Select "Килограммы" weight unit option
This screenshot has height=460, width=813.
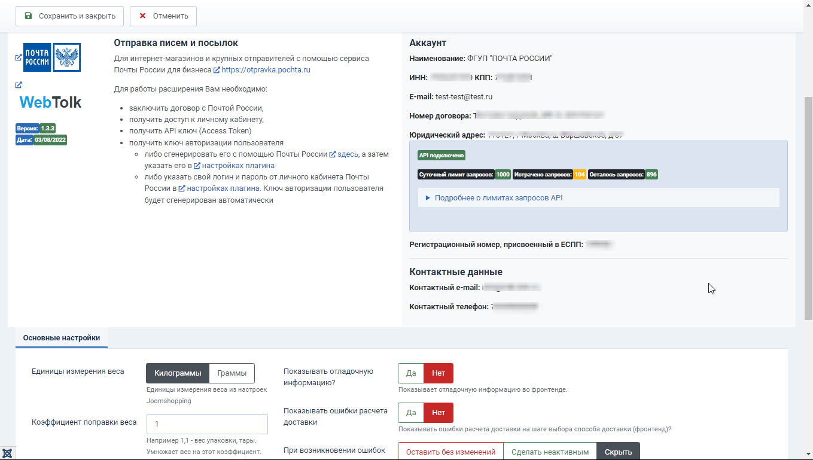click(x=178, y=373)
